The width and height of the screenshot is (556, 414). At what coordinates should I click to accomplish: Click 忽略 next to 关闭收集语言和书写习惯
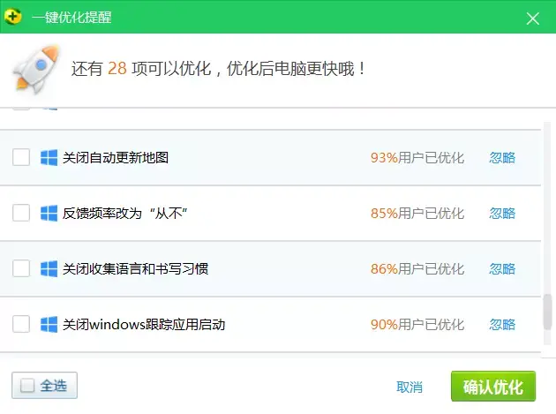click(502, 269)
